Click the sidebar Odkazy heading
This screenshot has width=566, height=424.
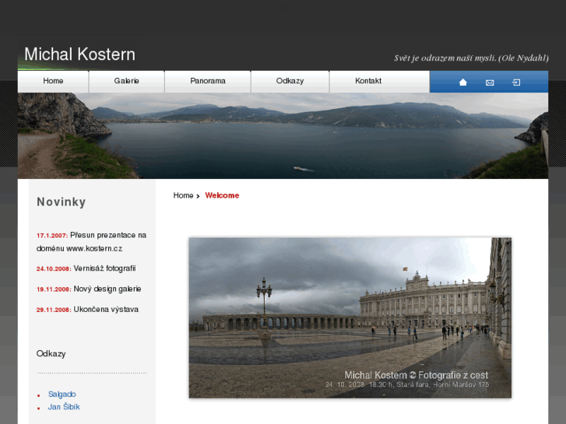51,354
